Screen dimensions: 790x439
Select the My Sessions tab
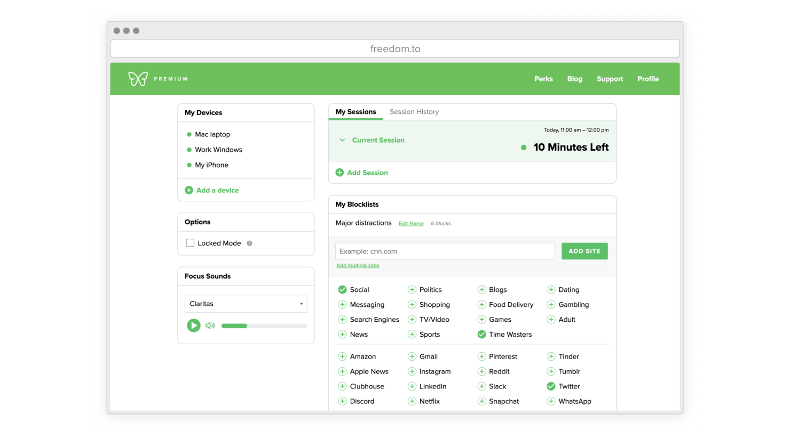click(355, 112)
